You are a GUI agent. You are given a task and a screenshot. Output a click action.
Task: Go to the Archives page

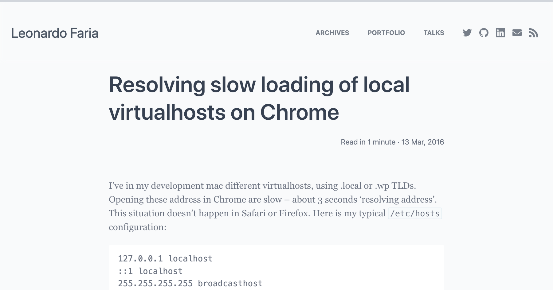pyautogui.click(x=332, y=33)
